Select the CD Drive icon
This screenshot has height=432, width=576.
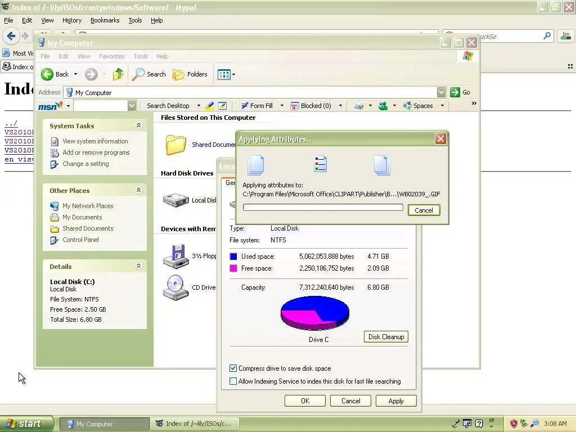[x=176, y=287]
